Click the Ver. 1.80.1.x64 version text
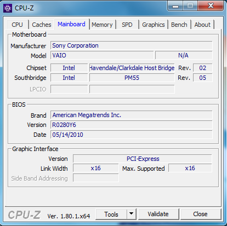This screenshot has width=227, height=226. tap(69, 216)
